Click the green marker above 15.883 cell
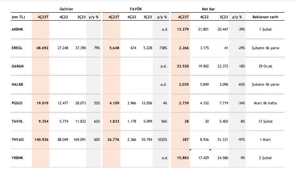Viewport: 296px width, 171px height. (190, 150)
